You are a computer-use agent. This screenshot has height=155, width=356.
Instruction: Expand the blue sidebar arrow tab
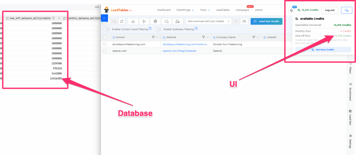(x=105, y=18)
